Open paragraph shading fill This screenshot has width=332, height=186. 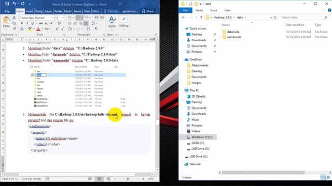[70, 29]
